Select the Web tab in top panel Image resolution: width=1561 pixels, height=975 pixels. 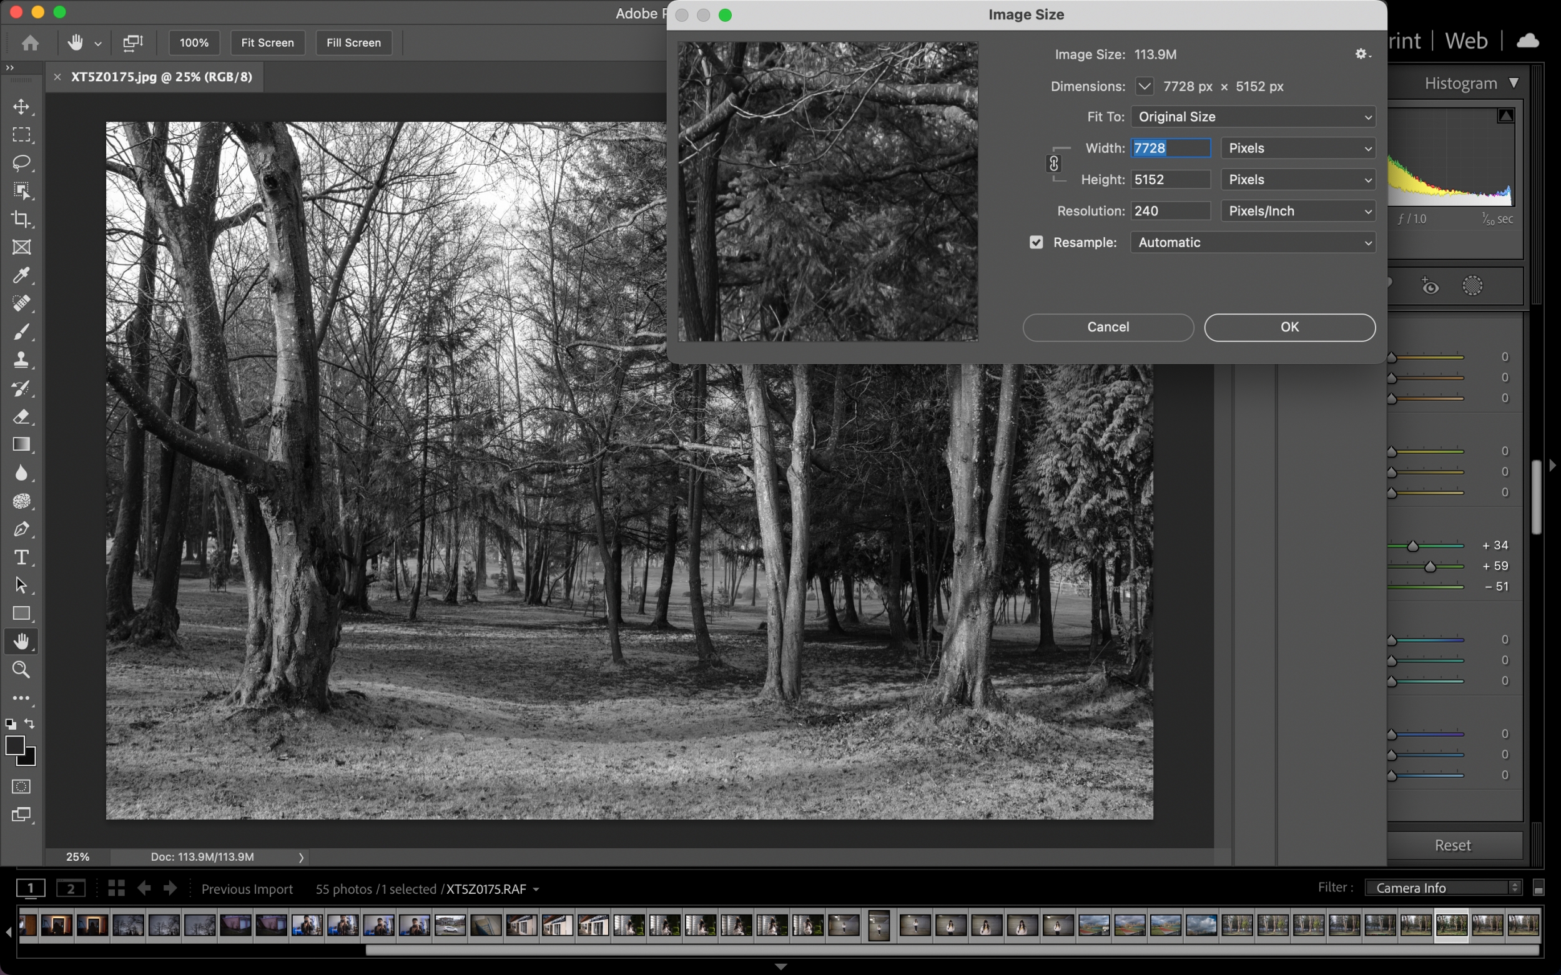(1465, 41)
